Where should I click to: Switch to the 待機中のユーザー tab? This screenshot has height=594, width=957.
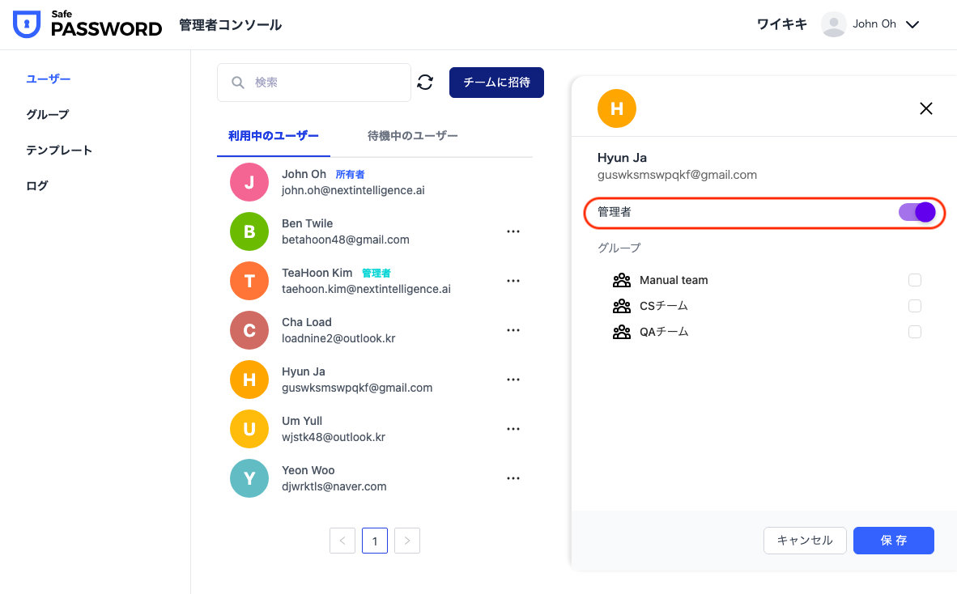(x=412, y=136)
